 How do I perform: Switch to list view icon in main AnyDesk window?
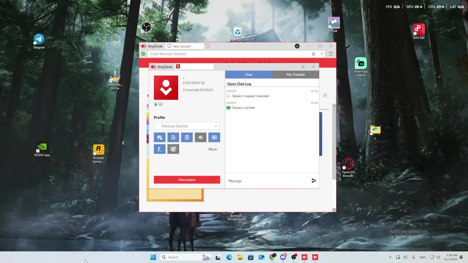click(325, 96)
